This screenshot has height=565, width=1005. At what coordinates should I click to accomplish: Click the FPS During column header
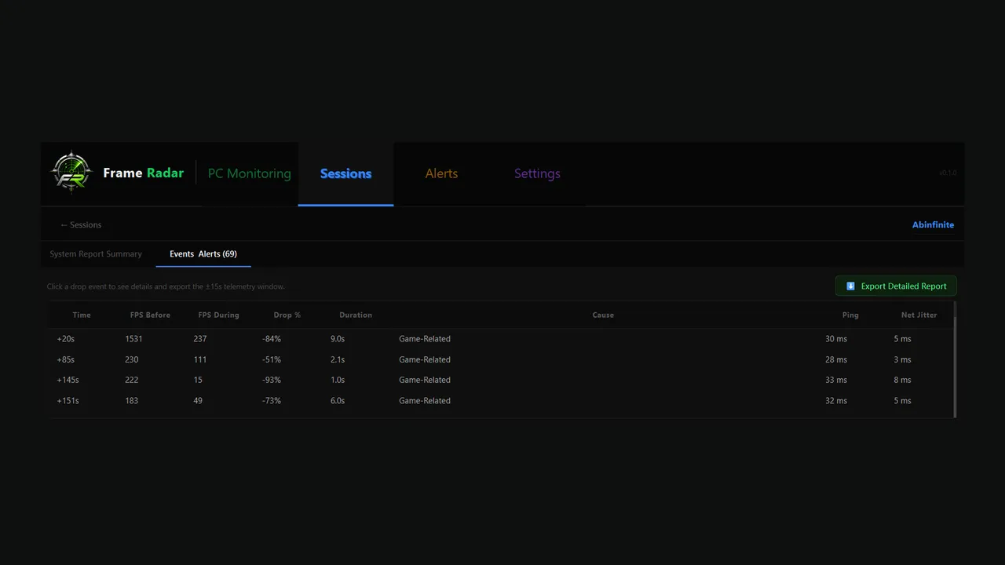[x=218, y=315]
